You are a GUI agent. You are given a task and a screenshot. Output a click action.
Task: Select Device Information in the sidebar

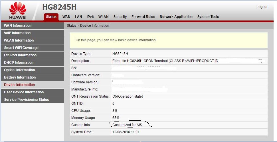(33, 85)
